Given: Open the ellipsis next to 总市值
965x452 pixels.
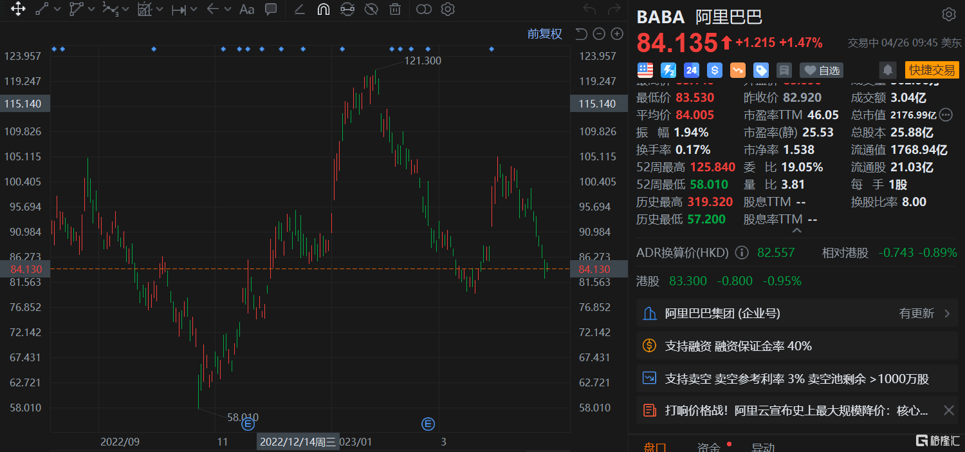Looking at the screenshot, I should [x=946, y=115].
